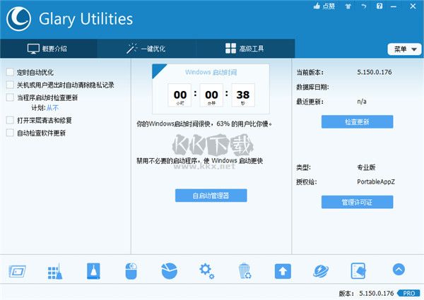Click the Disk Space Analyzer pie chart icon
The width and height of the screenshot is (424, 300).
click(169, 270)
